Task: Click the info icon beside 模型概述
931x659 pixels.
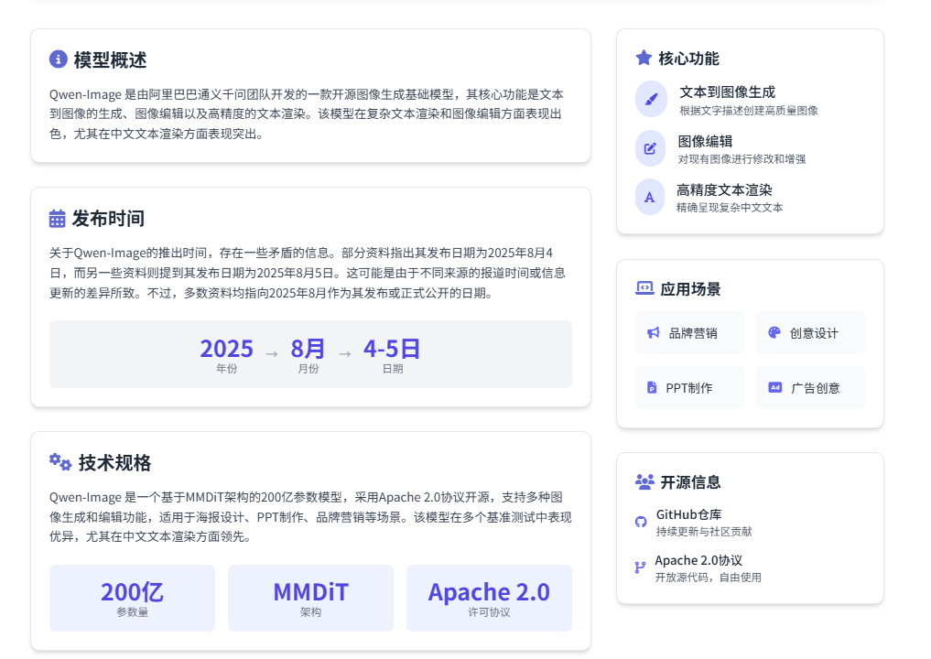Action: [x=59, y=59]
